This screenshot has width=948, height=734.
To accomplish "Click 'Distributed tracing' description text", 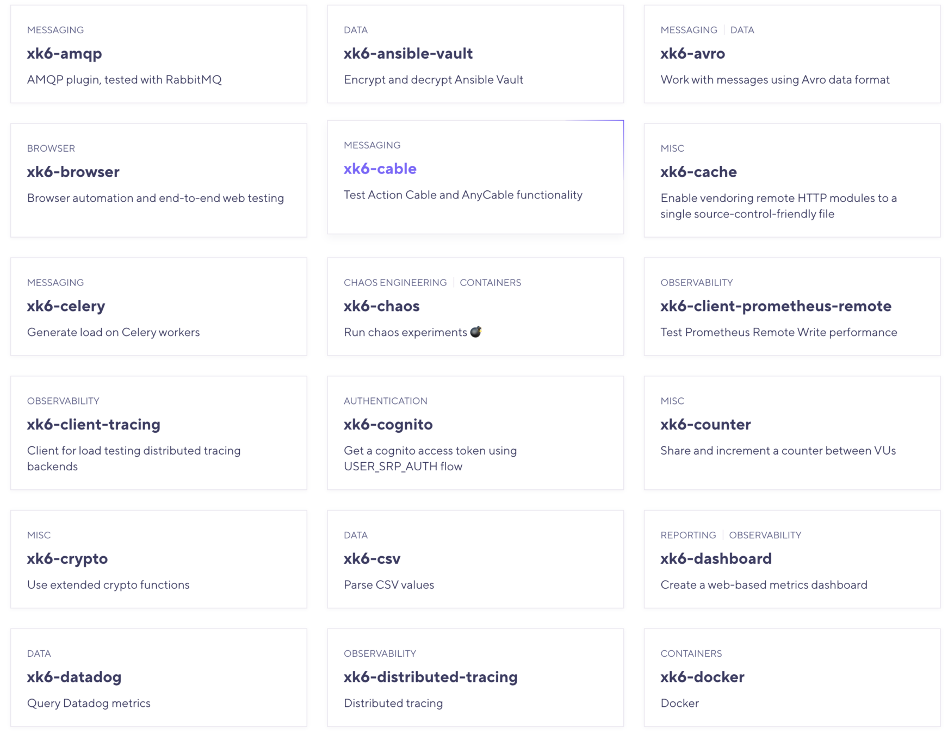I will pos(393,704).
